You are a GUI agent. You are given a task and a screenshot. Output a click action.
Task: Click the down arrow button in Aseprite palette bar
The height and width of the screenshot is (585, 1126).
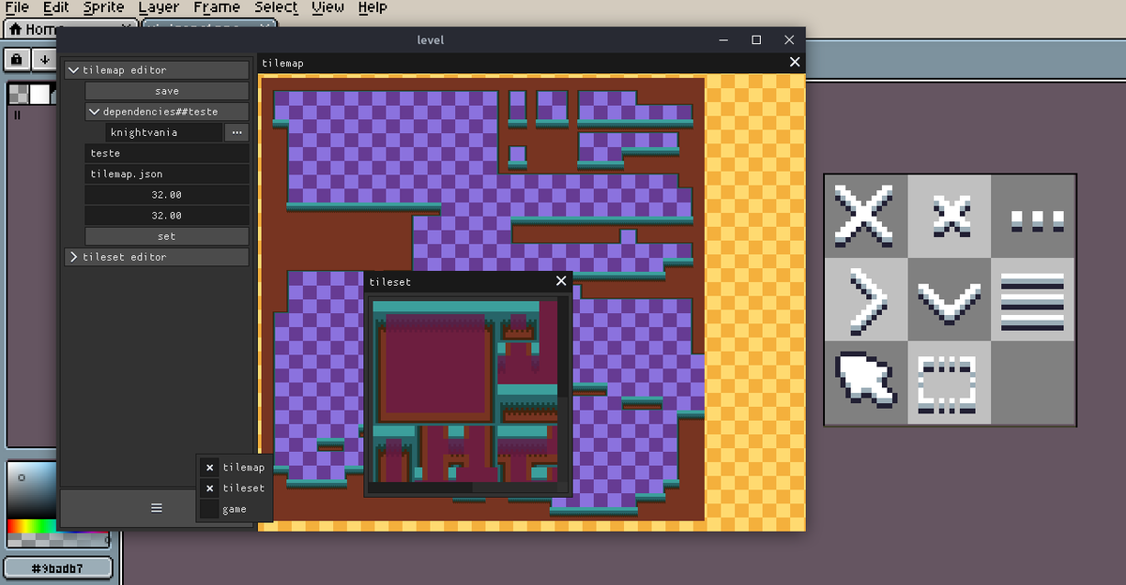(x=44, y=59)
